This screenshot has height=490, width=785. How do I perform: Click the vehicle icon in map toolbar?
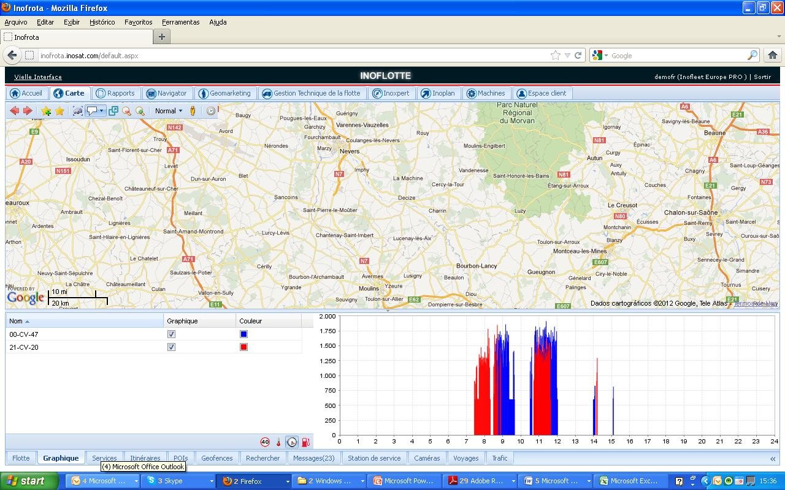78,111
